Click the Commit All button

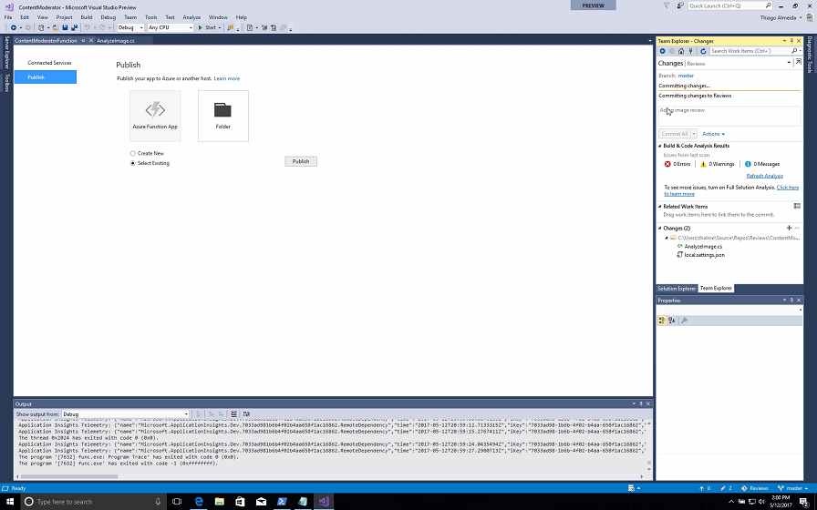coord(674,134)
